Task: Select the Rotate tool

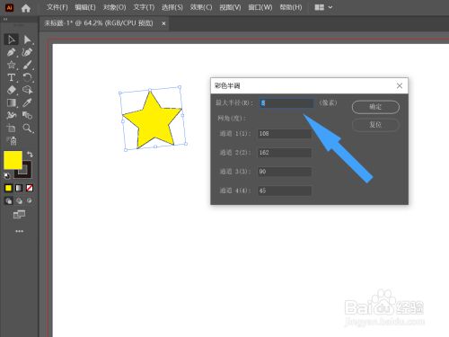Action: [x=27, y=77]
